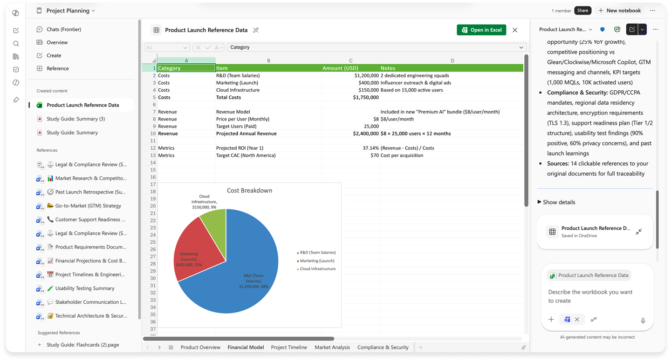This screenshot has height=361, width=671.
Task: Add a new sheet with the plus
Action: tap(420, 348)
